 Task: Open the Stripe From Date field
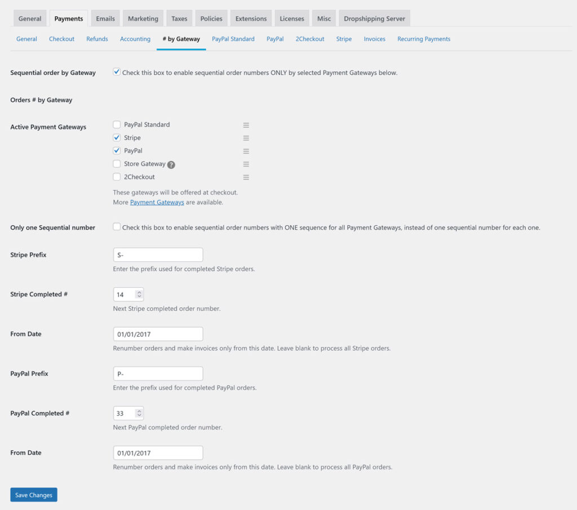(x=158, y=334)
